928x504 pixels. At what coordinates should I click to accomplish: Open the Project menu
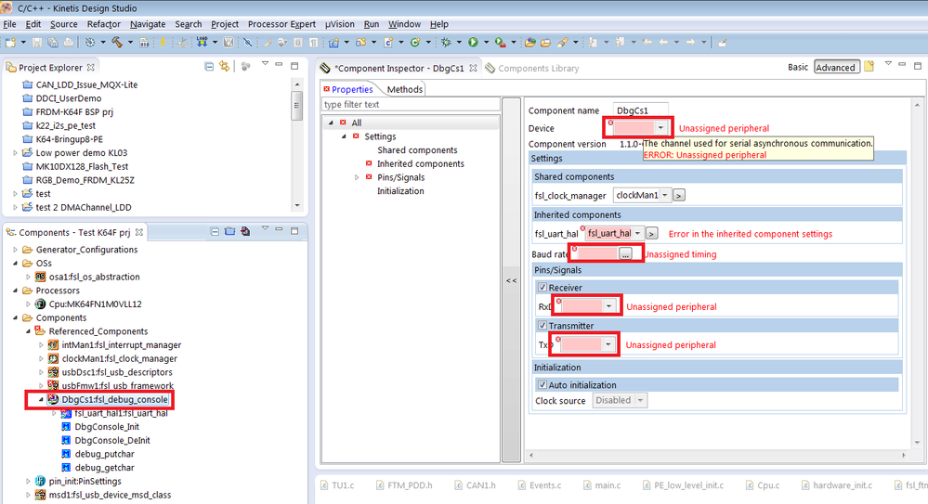pos(225,24)
